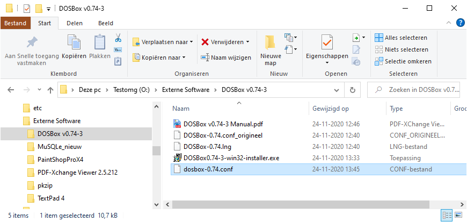Click Deze pc in the address path
The height and width of the screenshot is (222, 467).
(x=90, y=90)
